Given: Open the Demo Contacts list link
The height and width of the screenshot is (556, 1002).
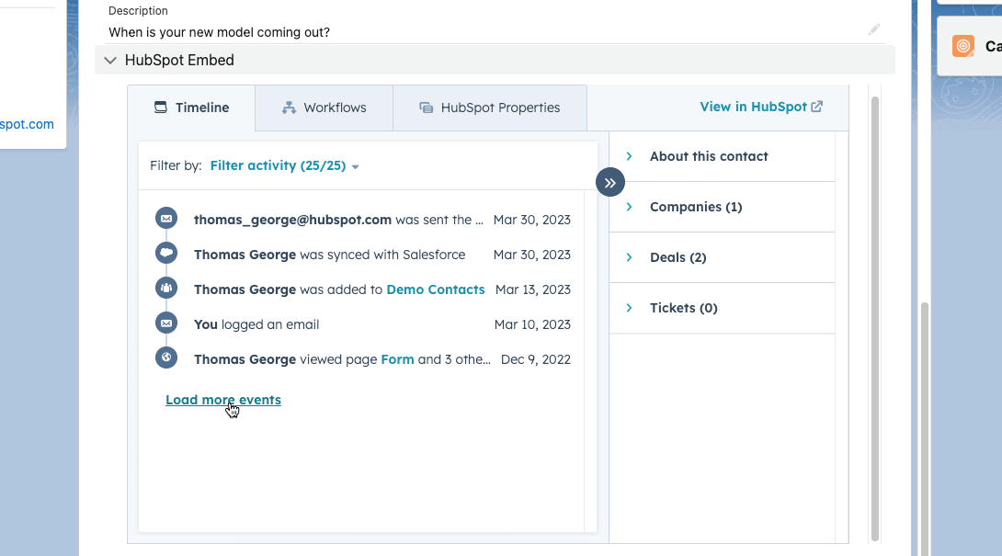Looking at the screenshot, I should [x=436, y=289].
